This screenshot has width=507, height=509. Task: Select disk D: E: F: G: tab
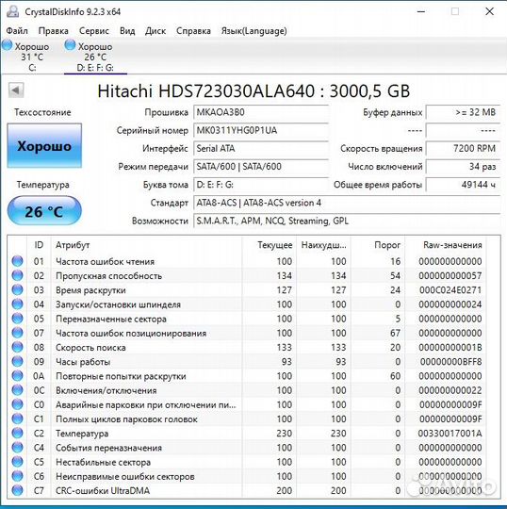tap(94, 57)
